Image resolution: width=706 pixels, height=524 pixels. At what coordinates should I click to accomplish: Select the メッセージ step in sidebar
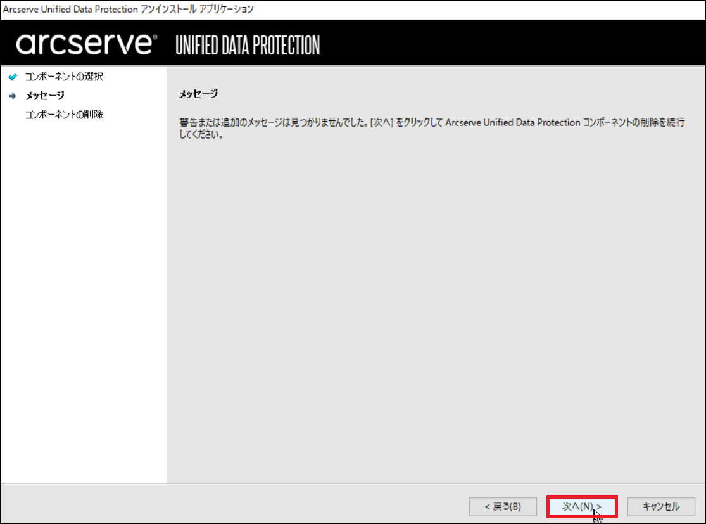click(44, 96)
